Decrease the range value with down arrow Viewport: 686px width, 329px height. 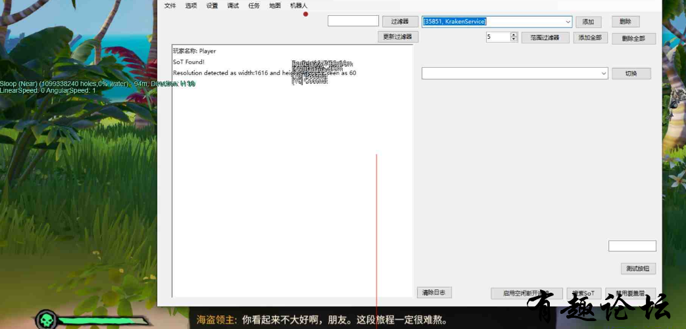514,39
